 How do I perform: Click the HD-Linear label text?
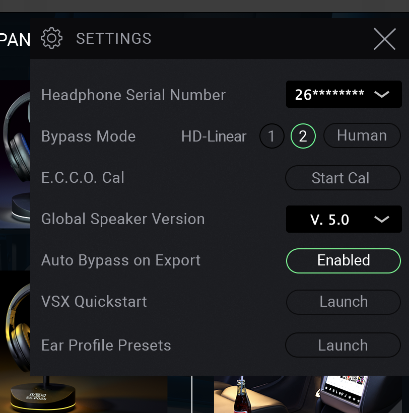pyautogui.click(x=214, y=136)
